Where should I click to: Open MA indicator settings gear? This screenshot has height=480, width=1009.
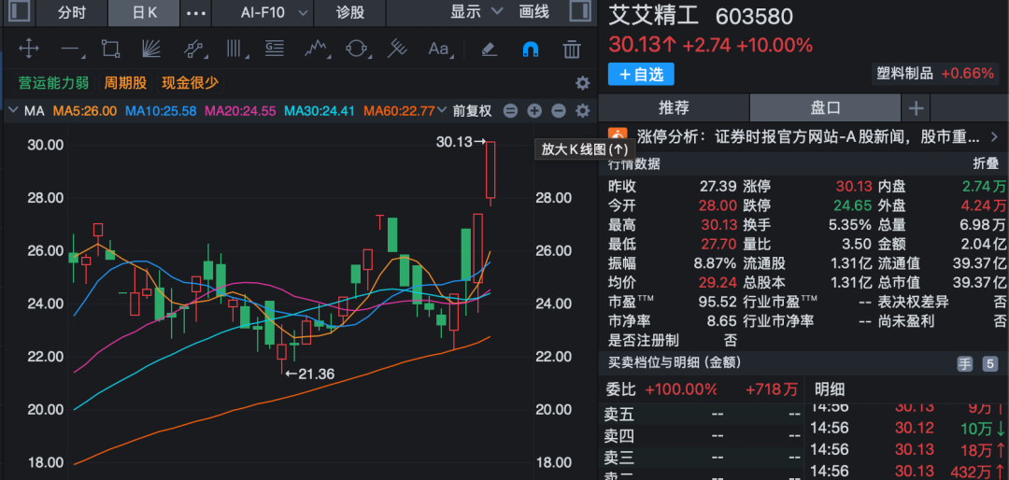582,111
